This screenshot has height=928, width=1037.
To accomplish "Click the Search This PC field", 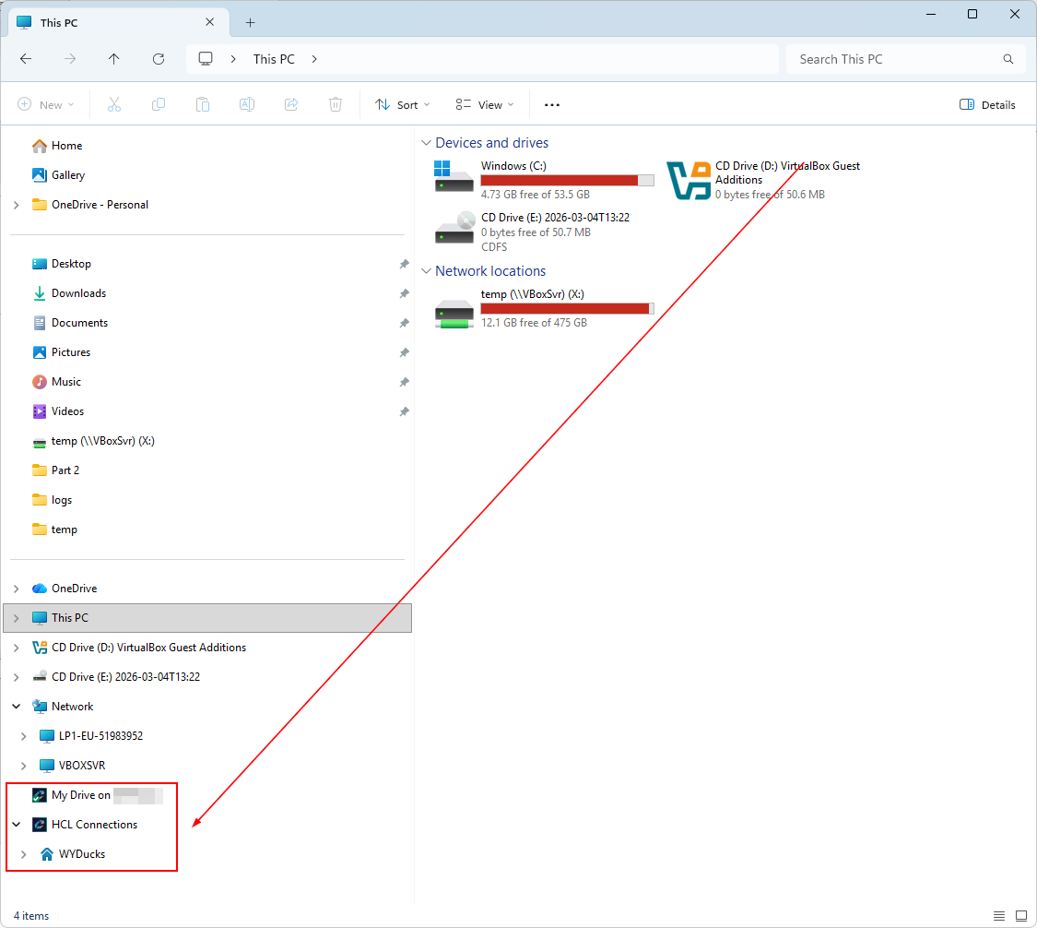I will 894,59.
